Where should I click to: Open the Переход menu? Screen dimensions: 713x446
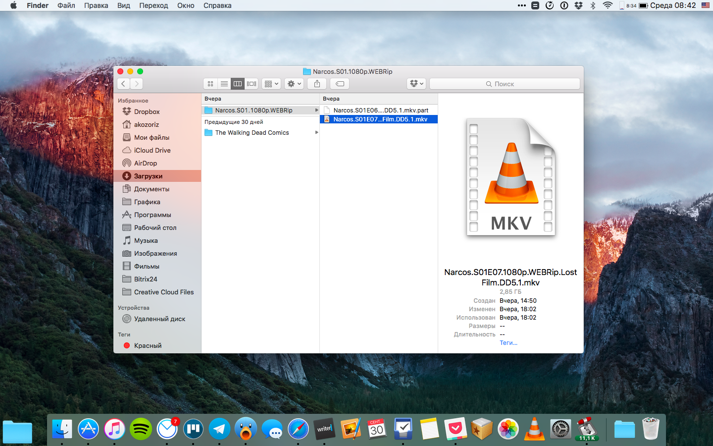pos(153,5)
